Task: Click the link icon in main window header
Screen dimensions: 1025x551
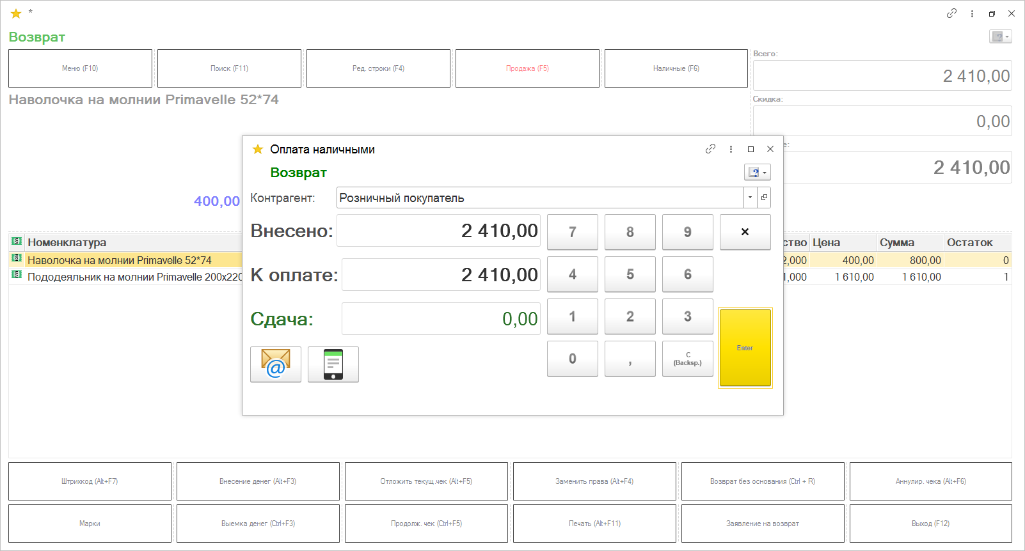Action: [952, 13]
